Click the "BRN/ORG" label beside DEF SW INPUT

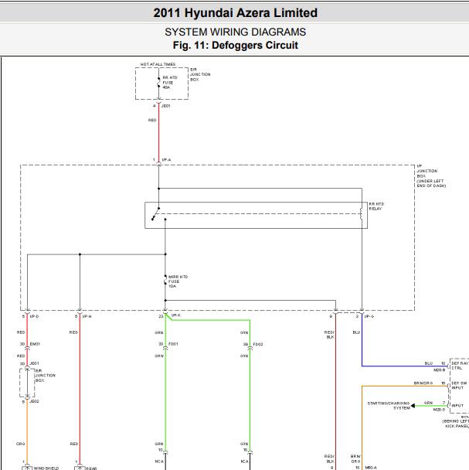coord(423,383)
